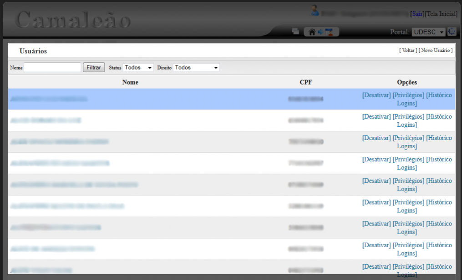Go to Tela Inicial
The height and width of the screenshot is (280, 462).
[x=441, y=14]
